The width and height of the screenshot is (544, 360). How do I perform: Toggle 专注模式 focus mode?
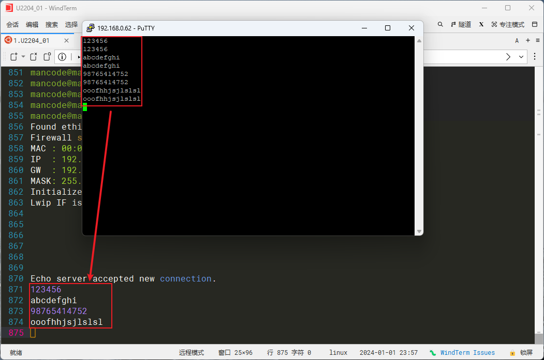508,24
